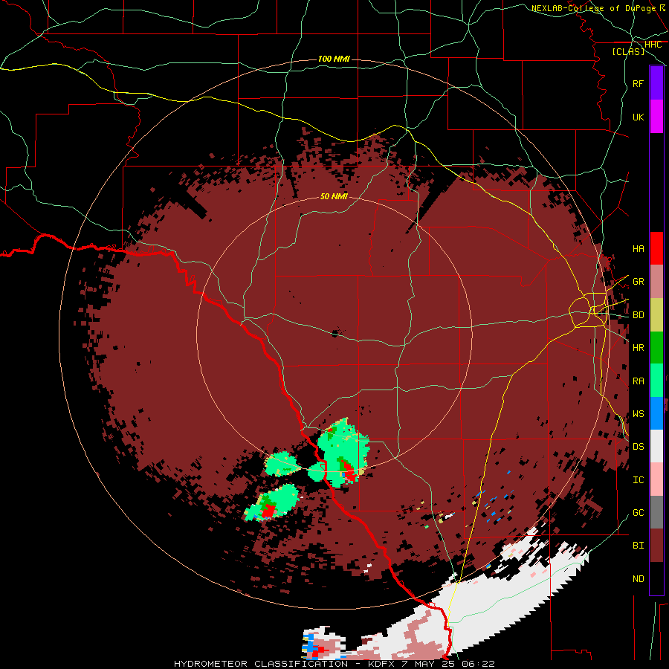Select the GR pink-brown legend swatch
Screen dimensions: 669x669
[x=656, y=282]
